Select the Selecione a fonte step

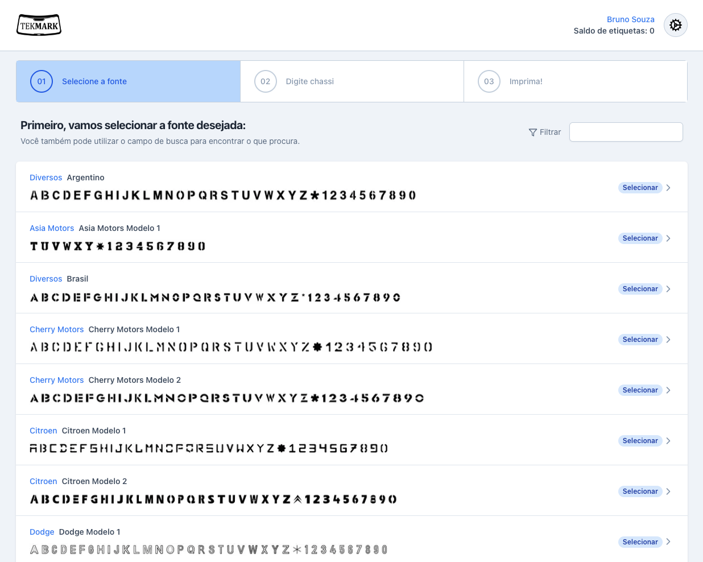[94, 81]
